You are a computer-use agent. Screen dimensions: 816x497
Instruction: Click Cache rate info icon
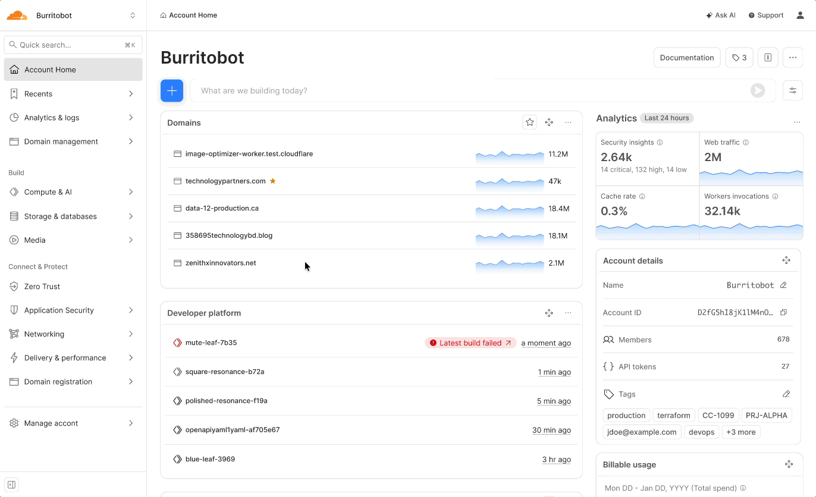tap(642, 196)
